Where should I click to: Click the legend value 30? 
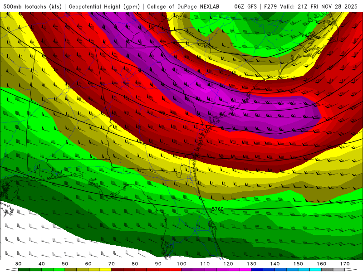(18, 264)
